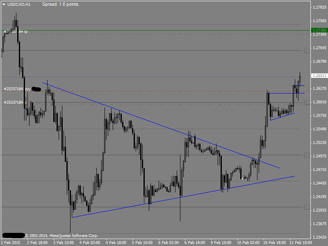Click the 1.24195 price scale label
The image size is (328, 246).
pyautogui.click(x=319, y=197)
